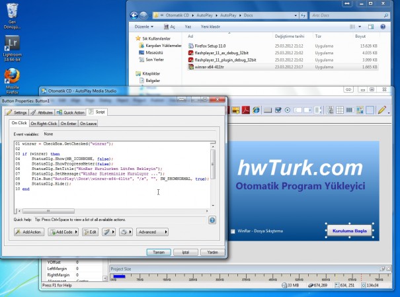
Task: Switch to the On Right-Click event tab
Action: [44, 124]
